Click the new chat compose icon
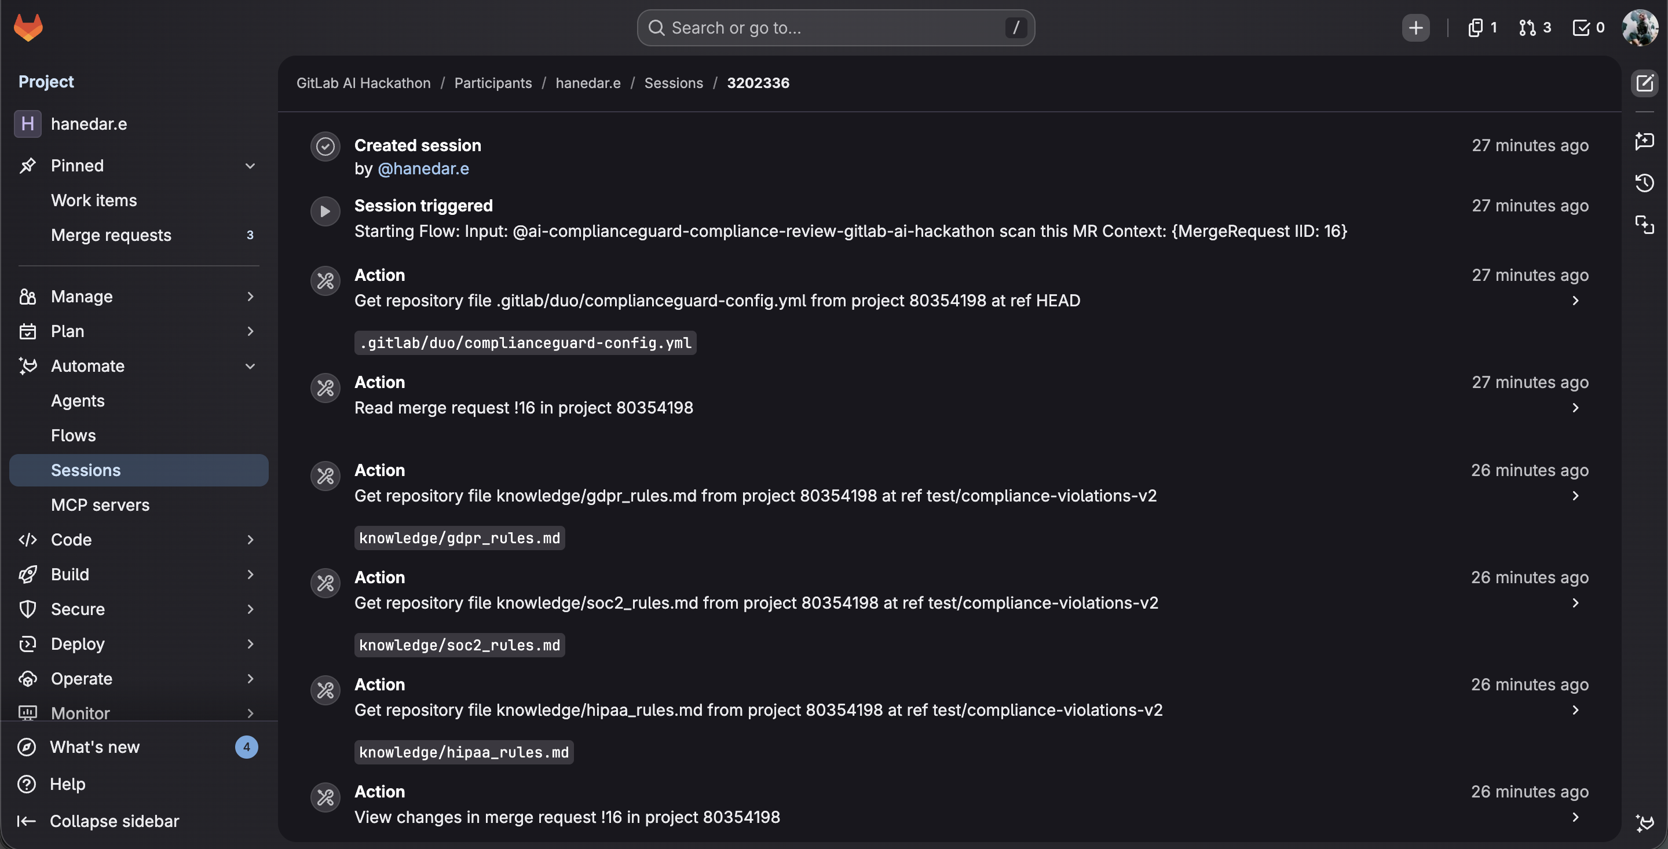 [x=1644, y=83]
